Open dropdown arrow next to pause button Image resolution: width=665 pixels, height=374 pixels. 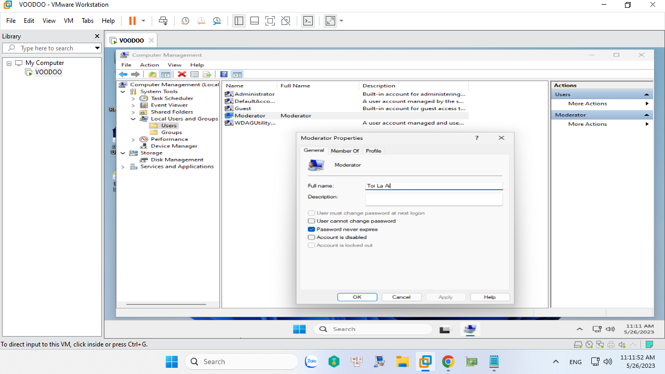point(143,21)
